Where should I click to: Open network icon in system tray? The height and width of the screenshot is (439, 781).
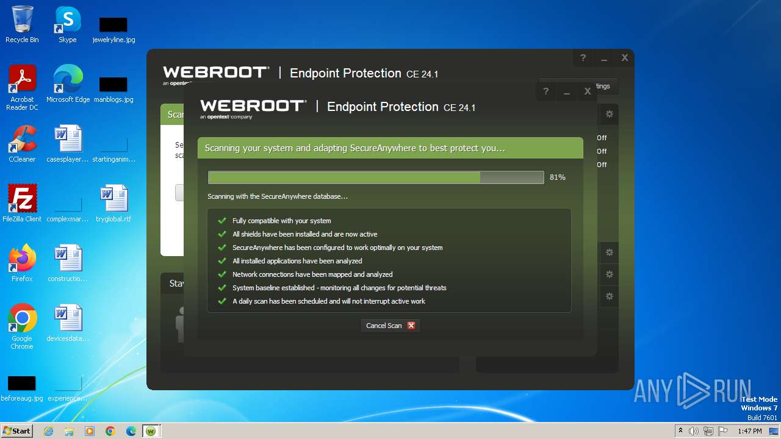pyautogui.click(x=708, y=431)
